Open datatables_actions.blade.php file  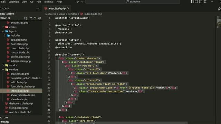click(26, 78)
